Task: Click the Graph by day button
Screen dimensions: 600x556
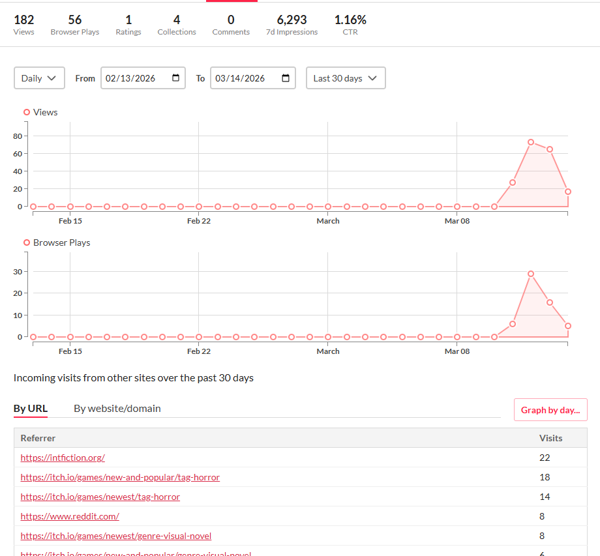Action: 550,410
